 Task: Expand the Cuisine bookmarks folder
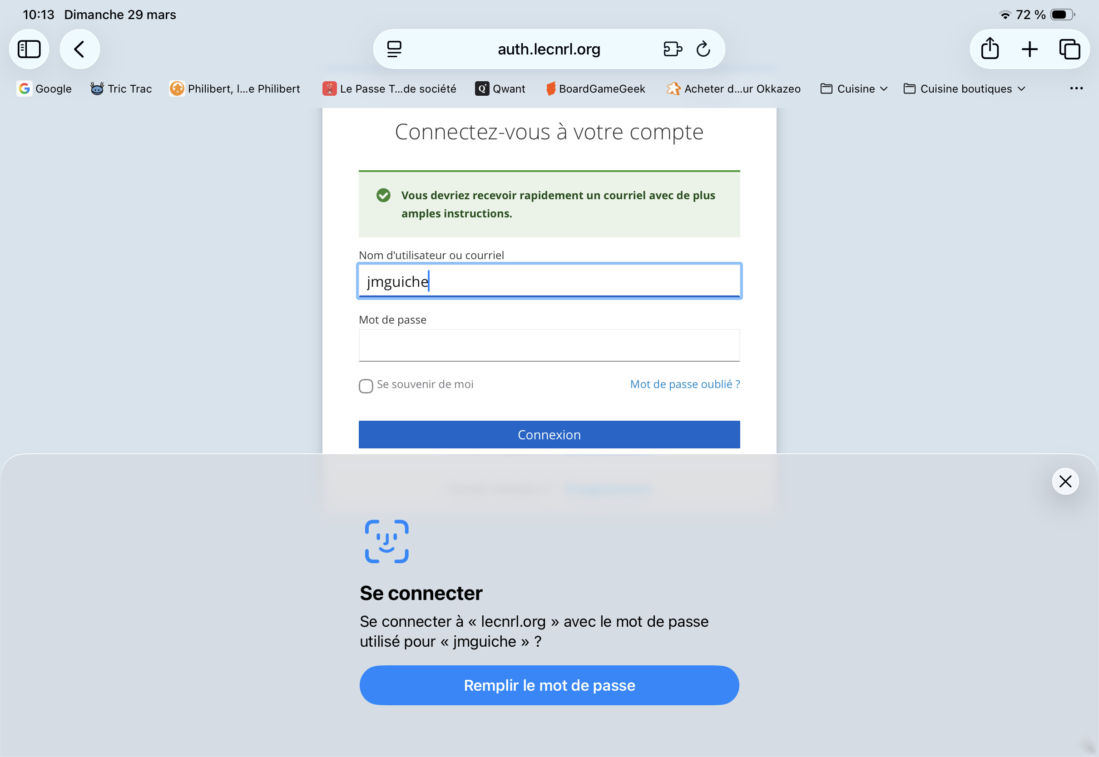click(x=854, y=88)
